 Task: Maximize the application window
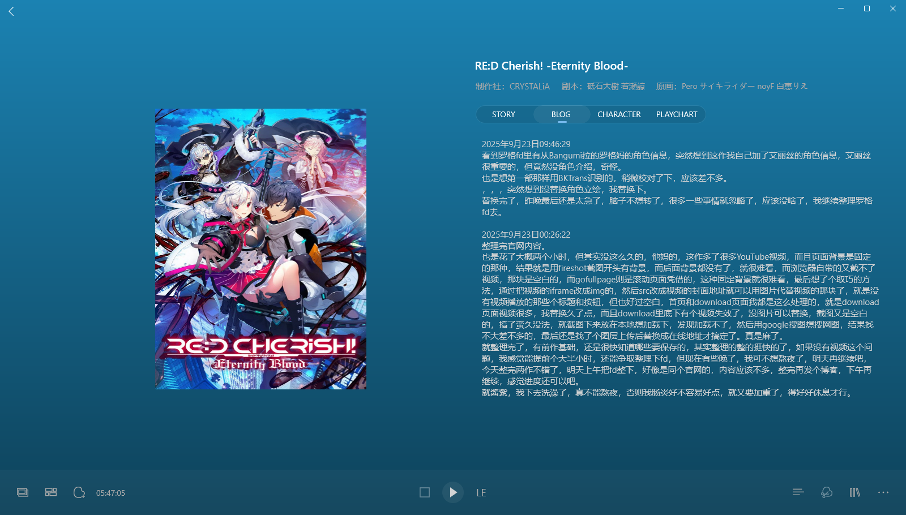867,8
